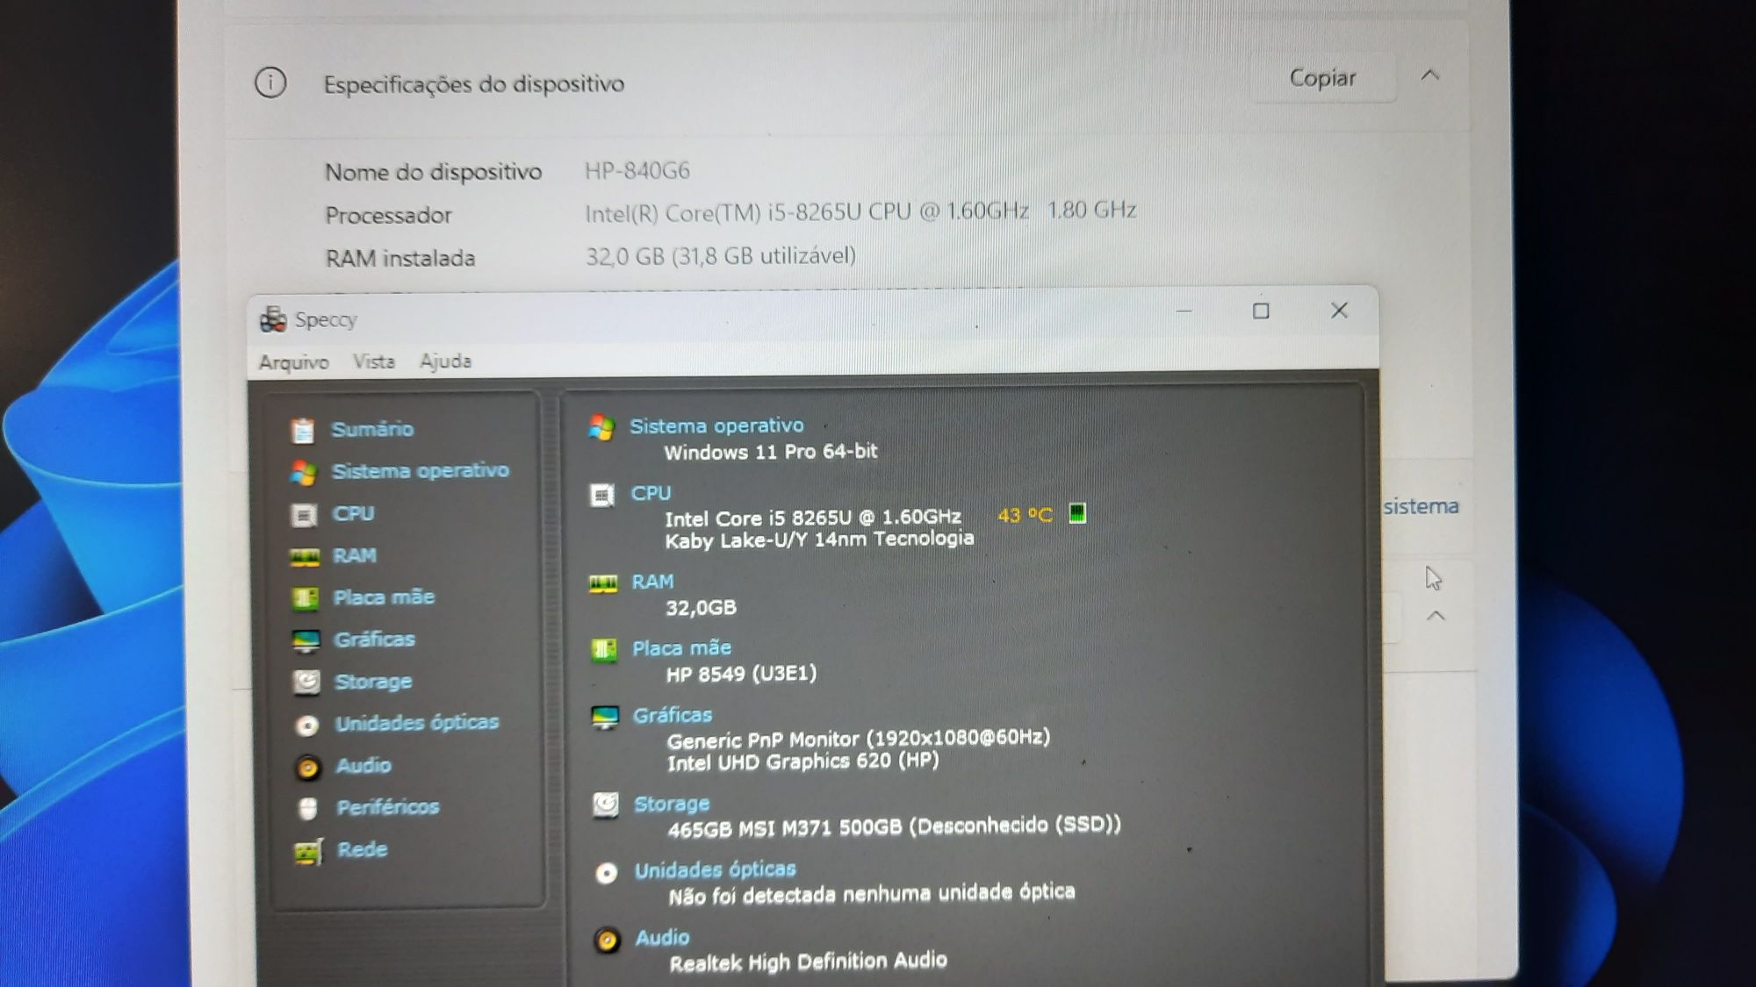Toggle the CPU temperature green indicator
Screen dimensions: 1756x987
[x=1079, y=515]
